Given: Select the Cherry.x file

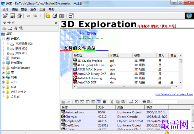Looking at the screenshot, I should [x=71, y=117].
